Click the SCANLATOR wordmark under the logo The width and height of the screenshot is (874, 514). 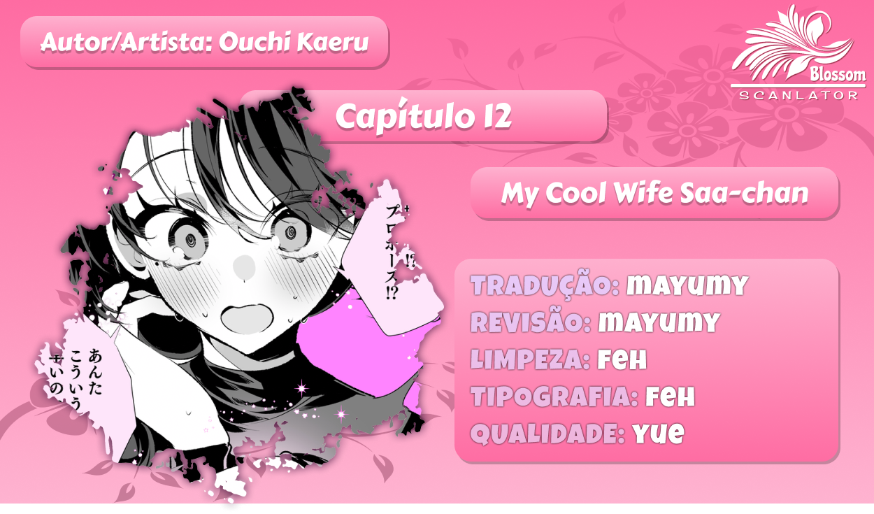click(x=798, y=95)
